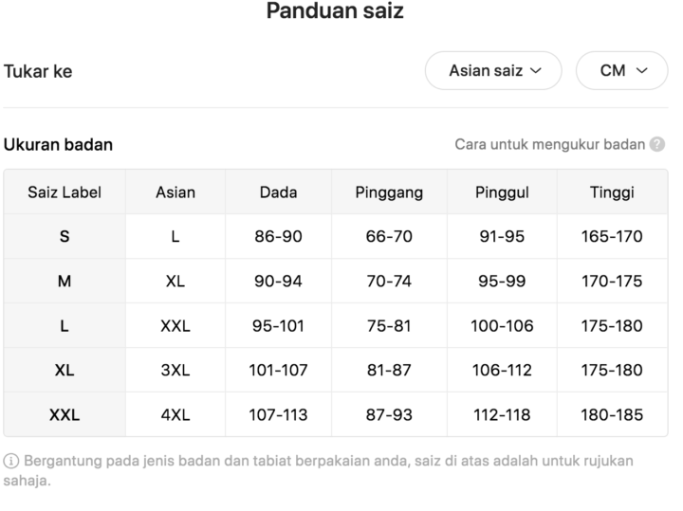Click the 3XL Asian size cell
683x511 pixels.
point(175,370)
